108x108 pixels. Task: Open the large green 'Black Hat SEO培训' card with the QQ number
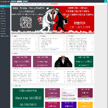pos(28,98)
